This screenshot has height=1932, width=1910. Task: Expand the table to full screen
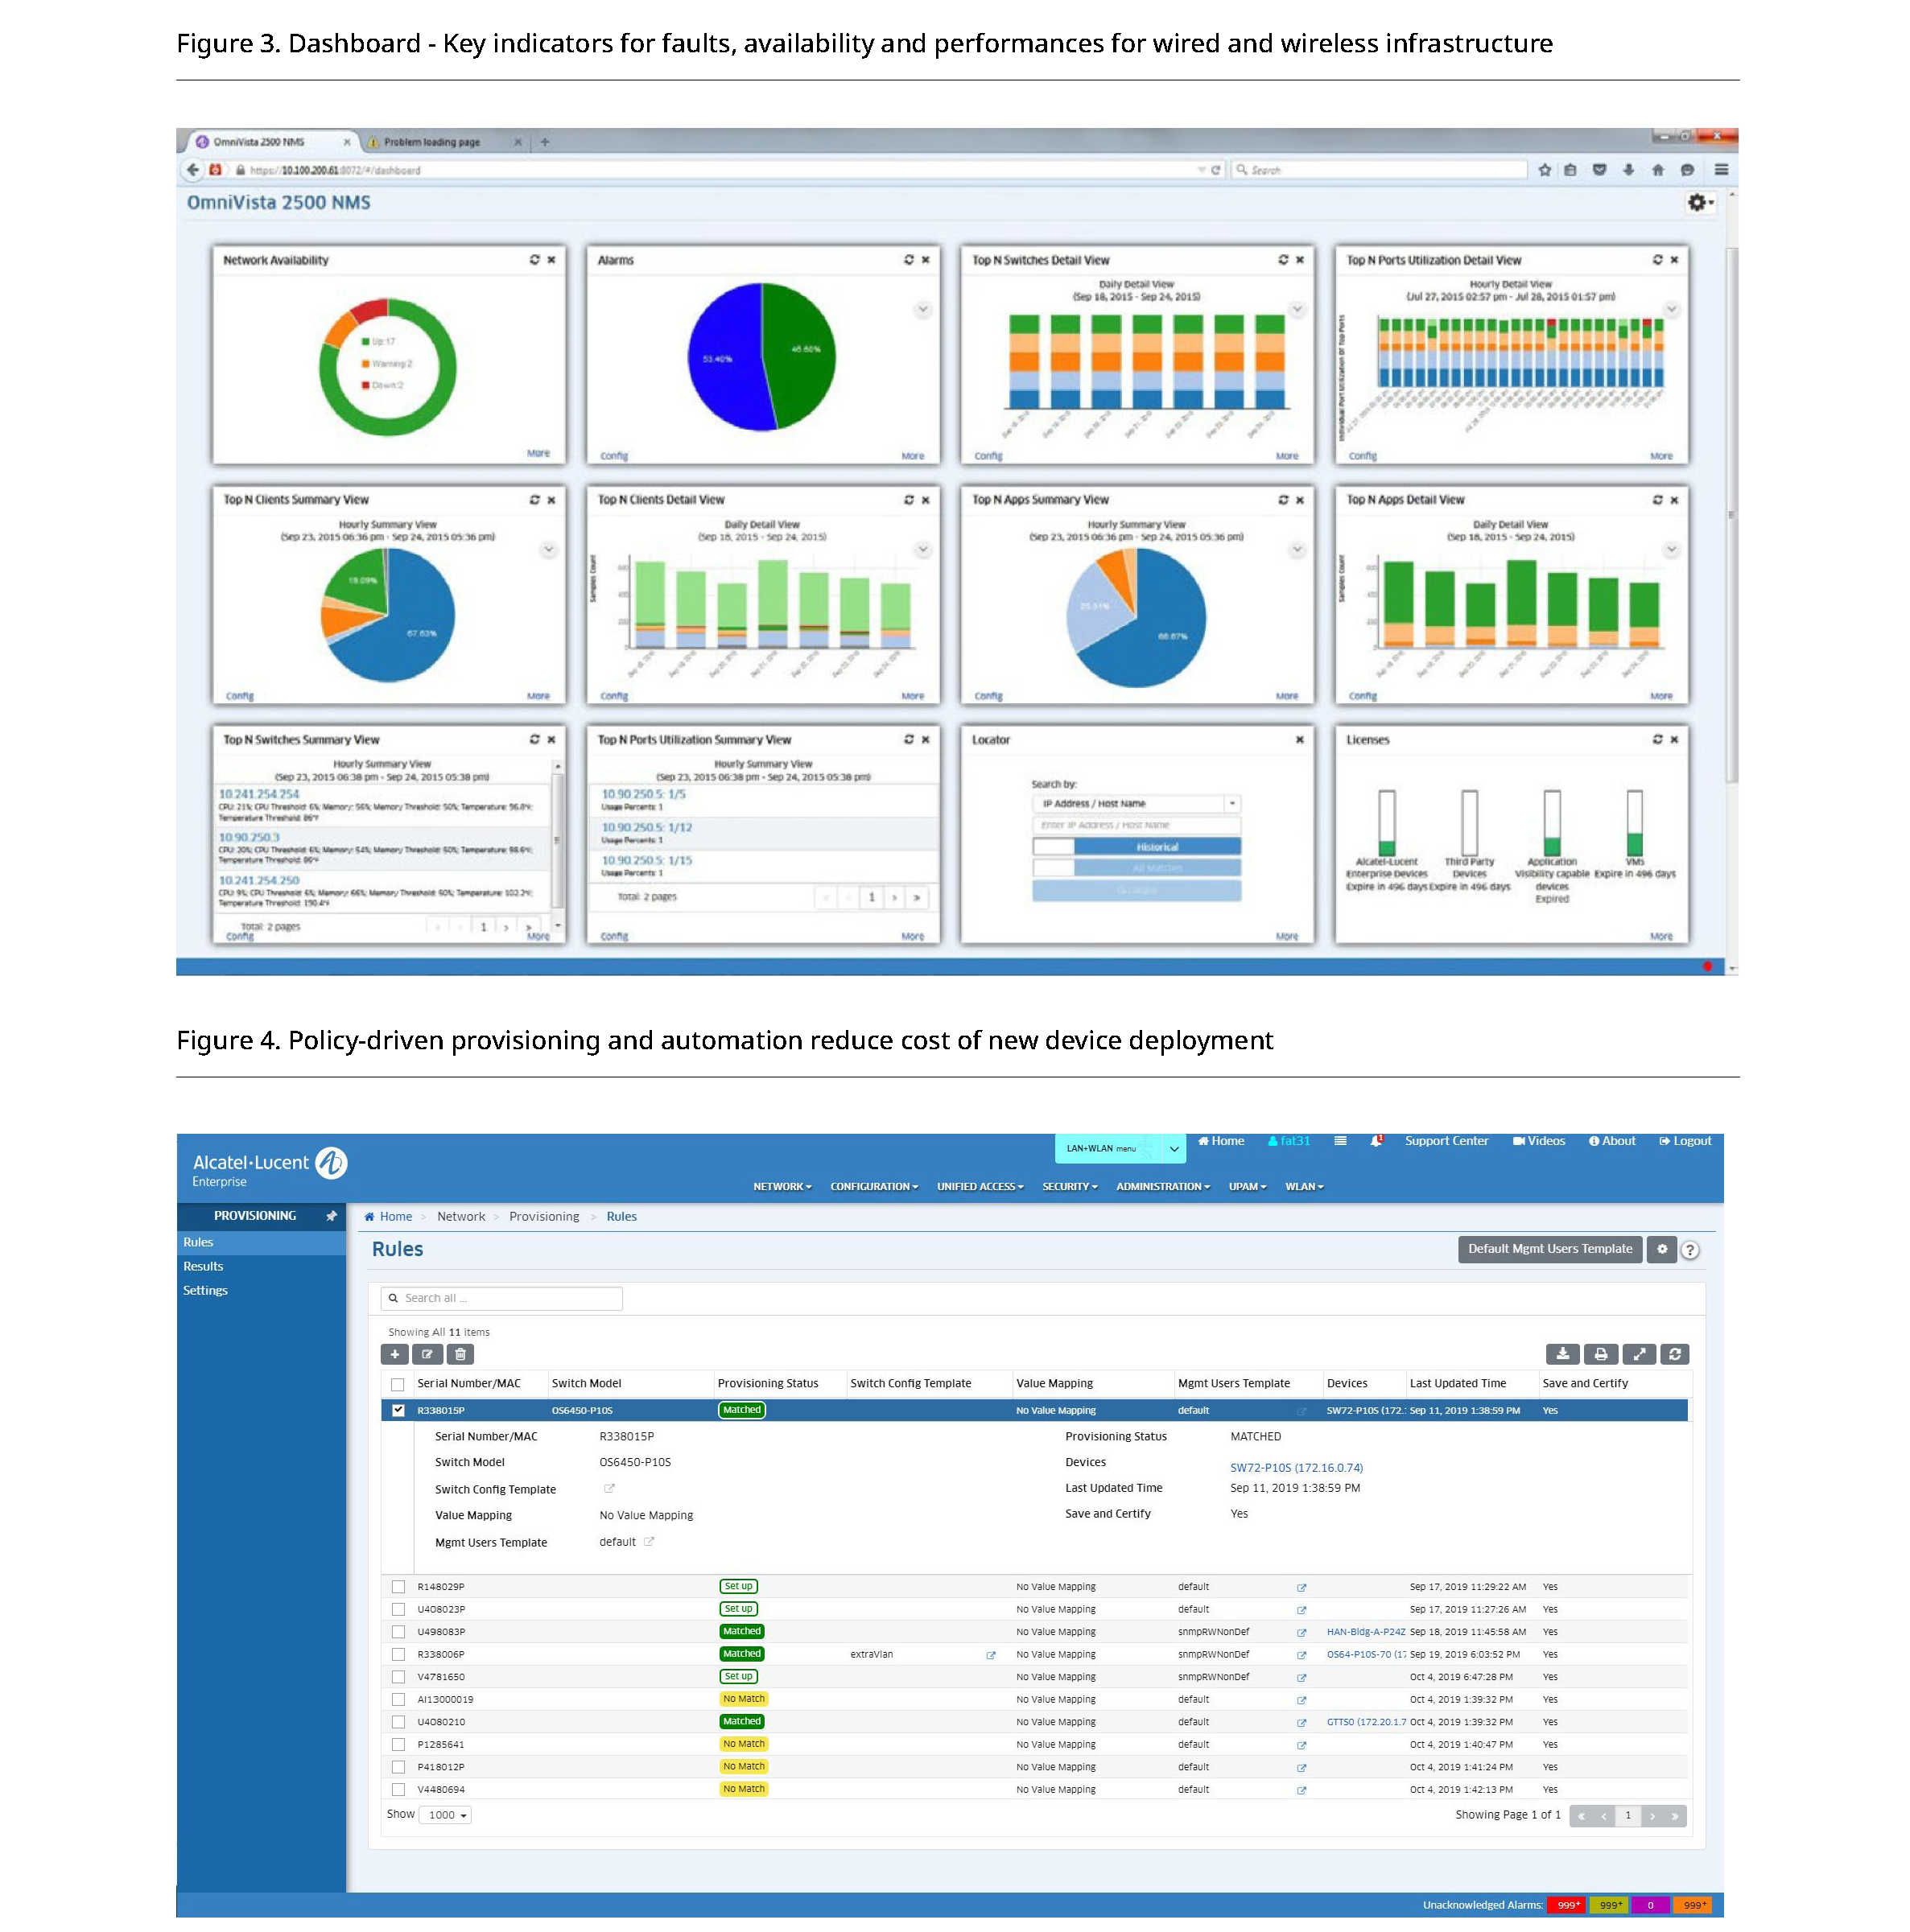click(1638, 1354)
